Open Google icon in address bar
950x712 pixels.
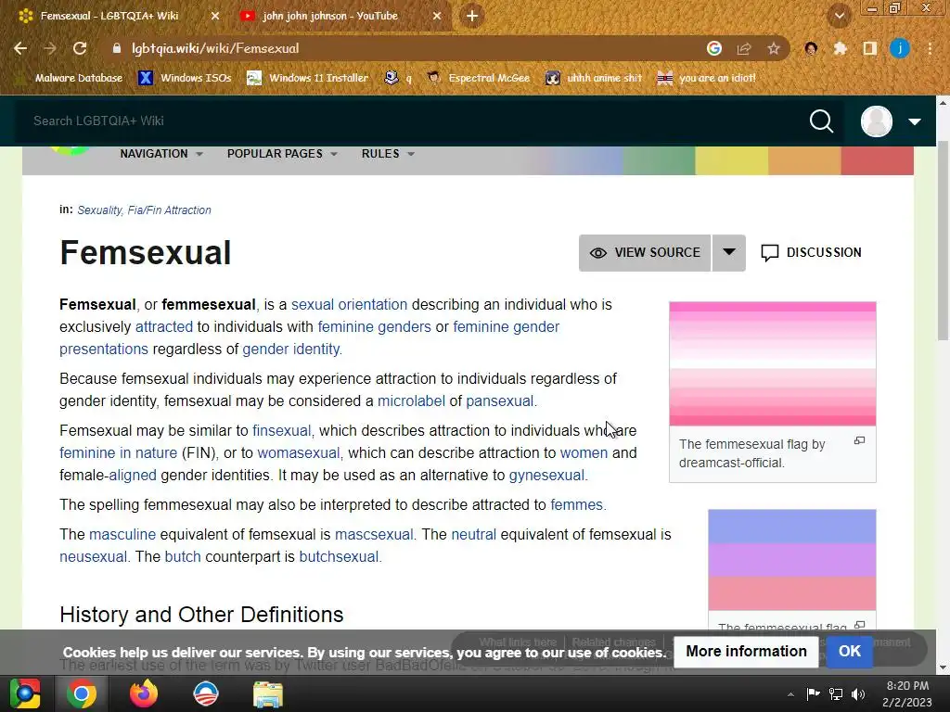click(714, 48)
